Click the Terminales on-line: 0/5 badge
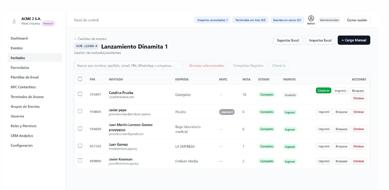 (250, 20)
